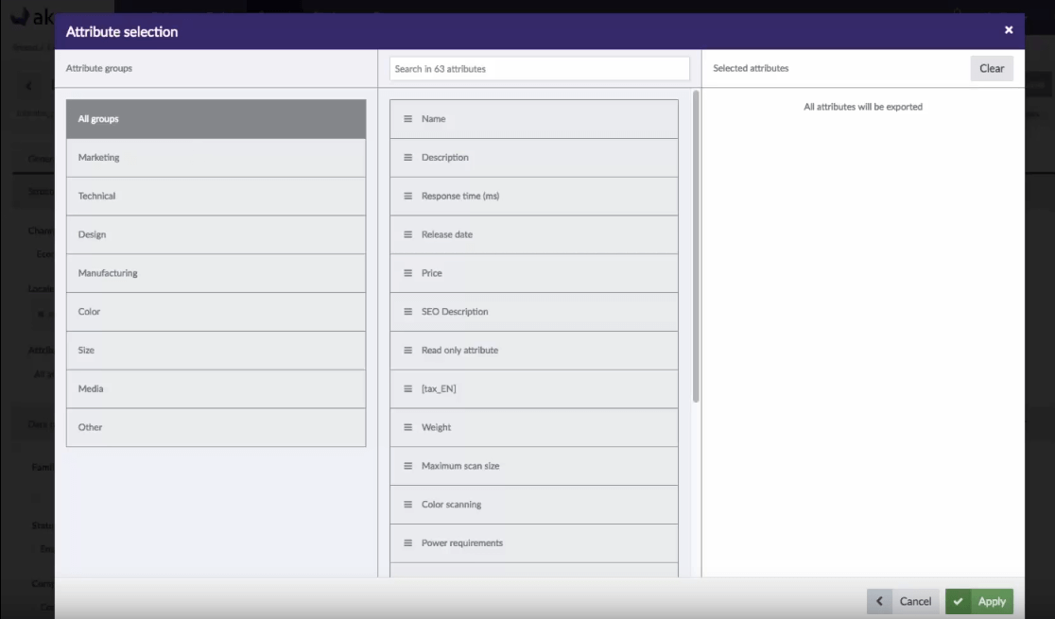1055x619 pixels.
Task: Click the Description attribute row
Action: click(x=534, y=158)
